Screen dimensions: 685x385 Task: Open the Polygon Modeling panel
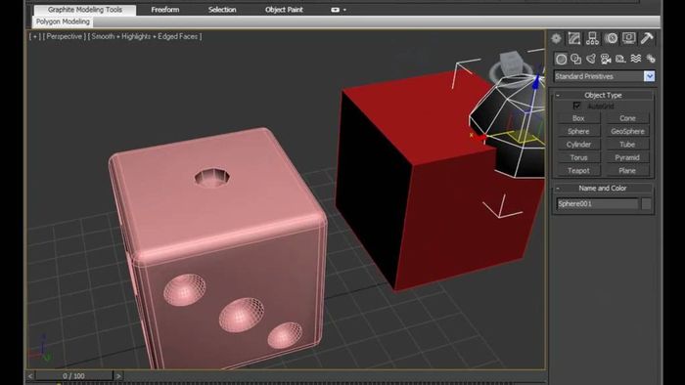click(x=63, y=21)
